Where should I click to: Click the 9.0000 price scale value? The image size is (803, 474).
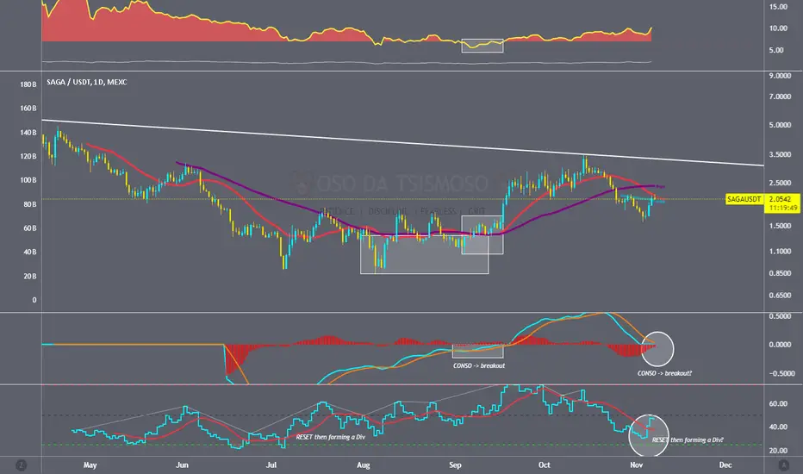pyautogui.click(x=780, y=76)
